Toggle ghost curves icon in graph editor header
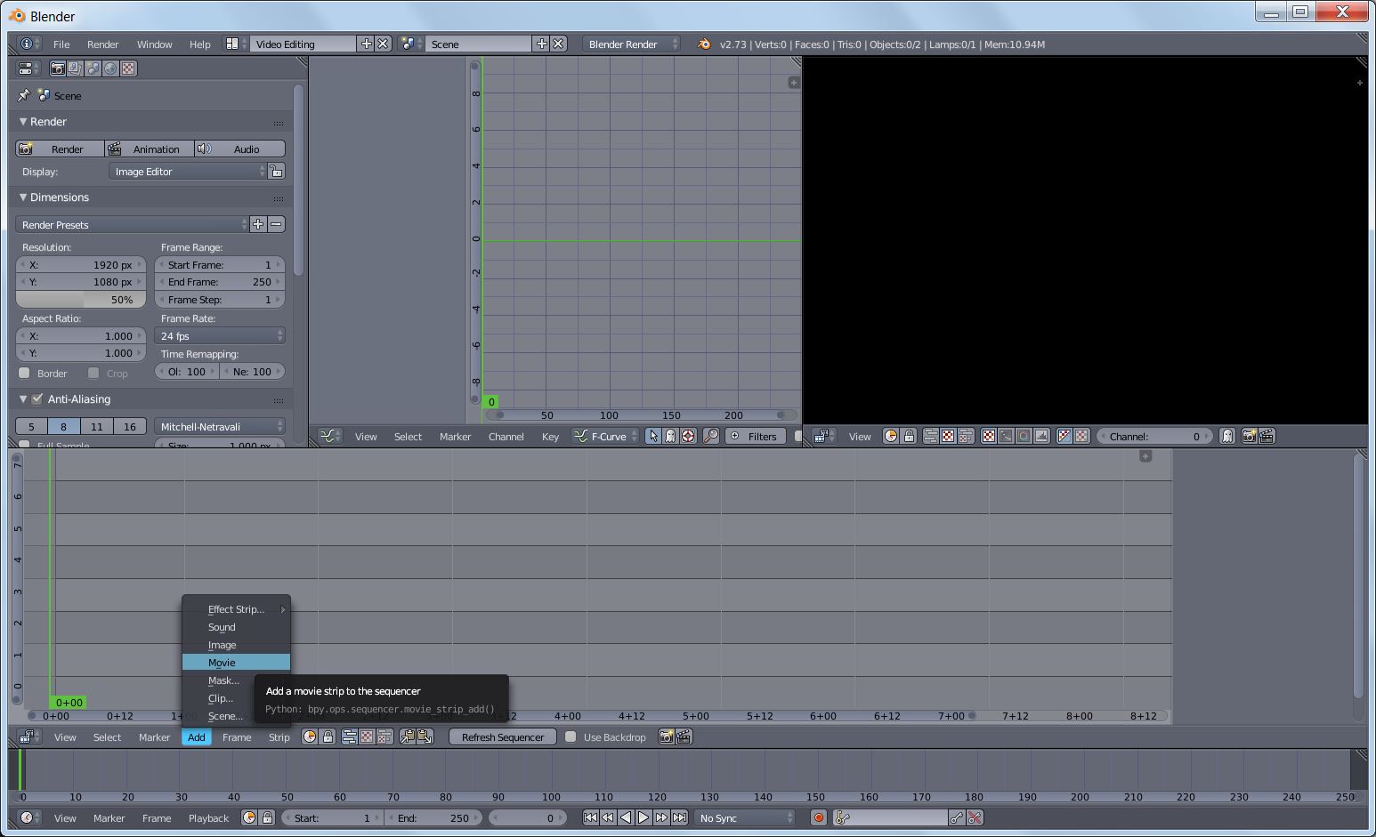 click(x=670, y=436)
